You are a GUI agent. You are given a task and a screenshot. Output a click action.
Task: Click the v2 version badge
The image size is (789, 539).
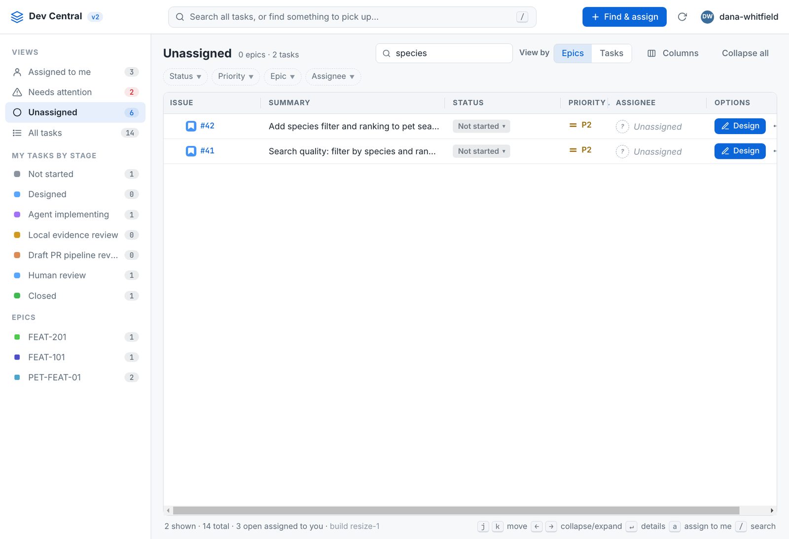click(x=95, y=17)
